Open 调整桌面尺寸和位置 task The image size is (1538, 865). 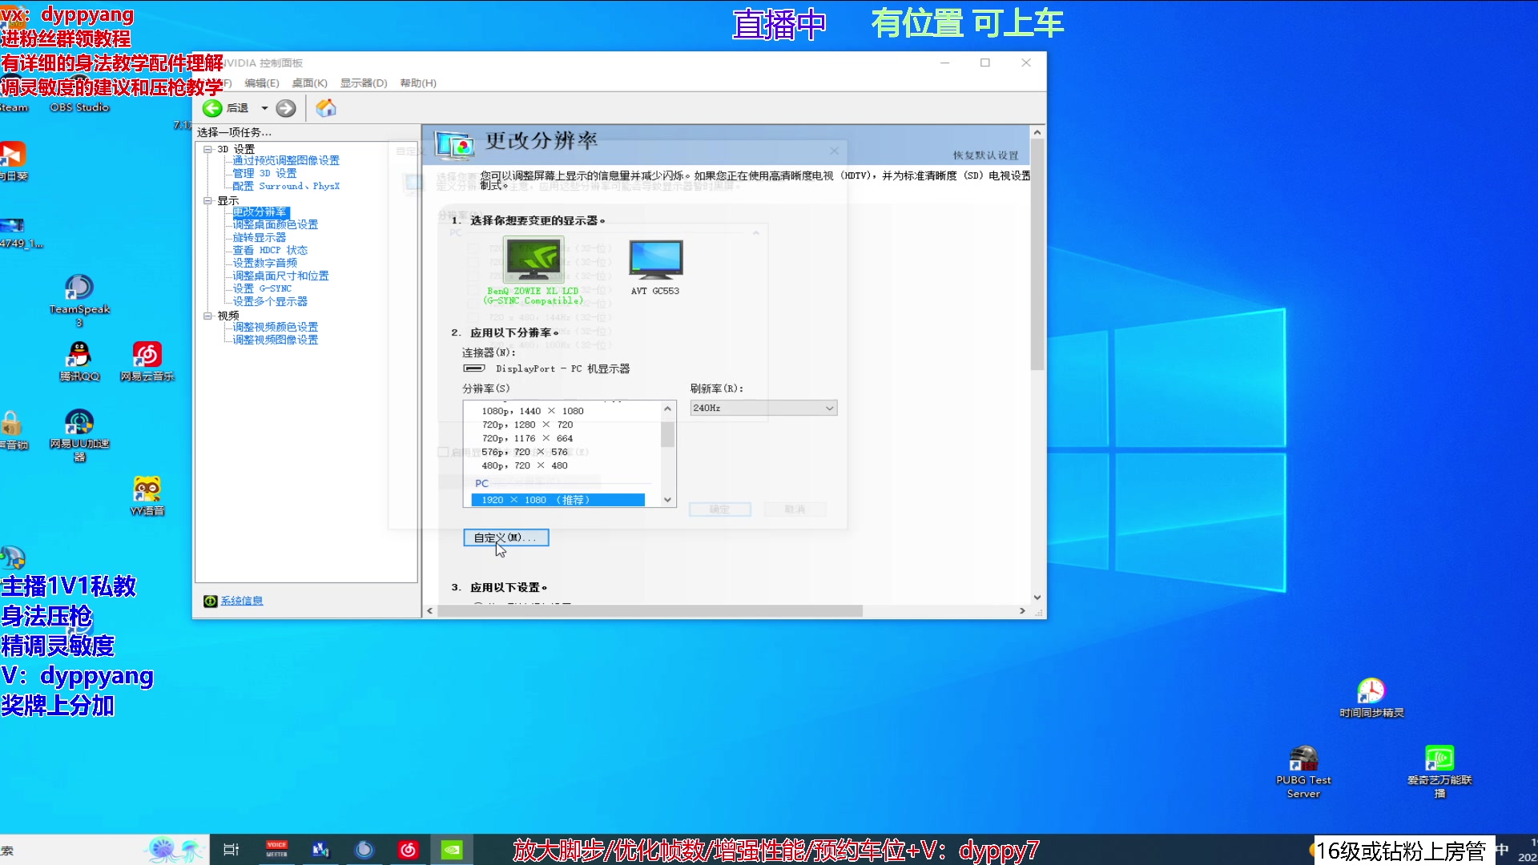280,276
